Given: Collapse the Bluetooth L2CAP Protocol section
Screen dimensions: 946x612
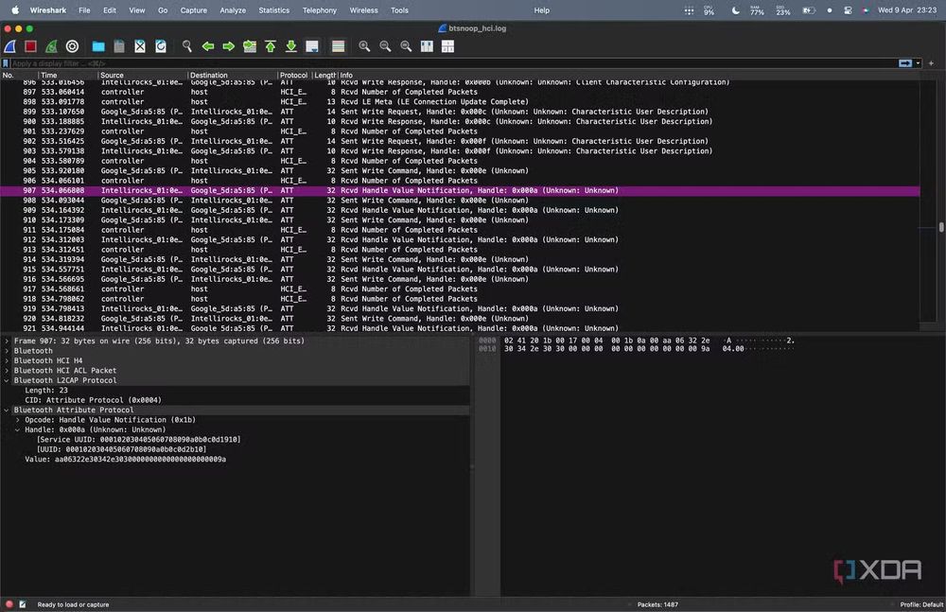Looking at the screenshot, I should coord(7,380).
